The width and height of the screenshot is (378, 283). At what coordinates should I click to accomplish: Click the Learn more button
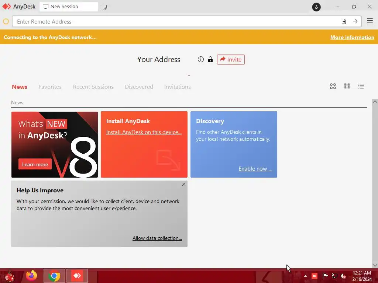35,164
